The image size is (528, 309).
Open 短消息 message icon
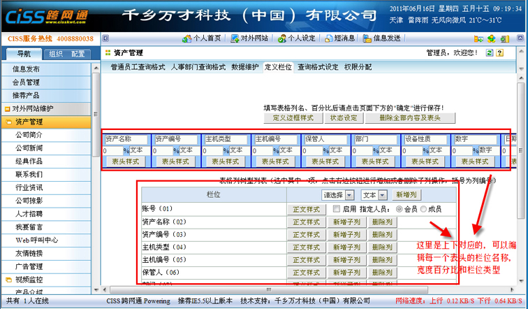pyautogui.click(x=329, y=38)
